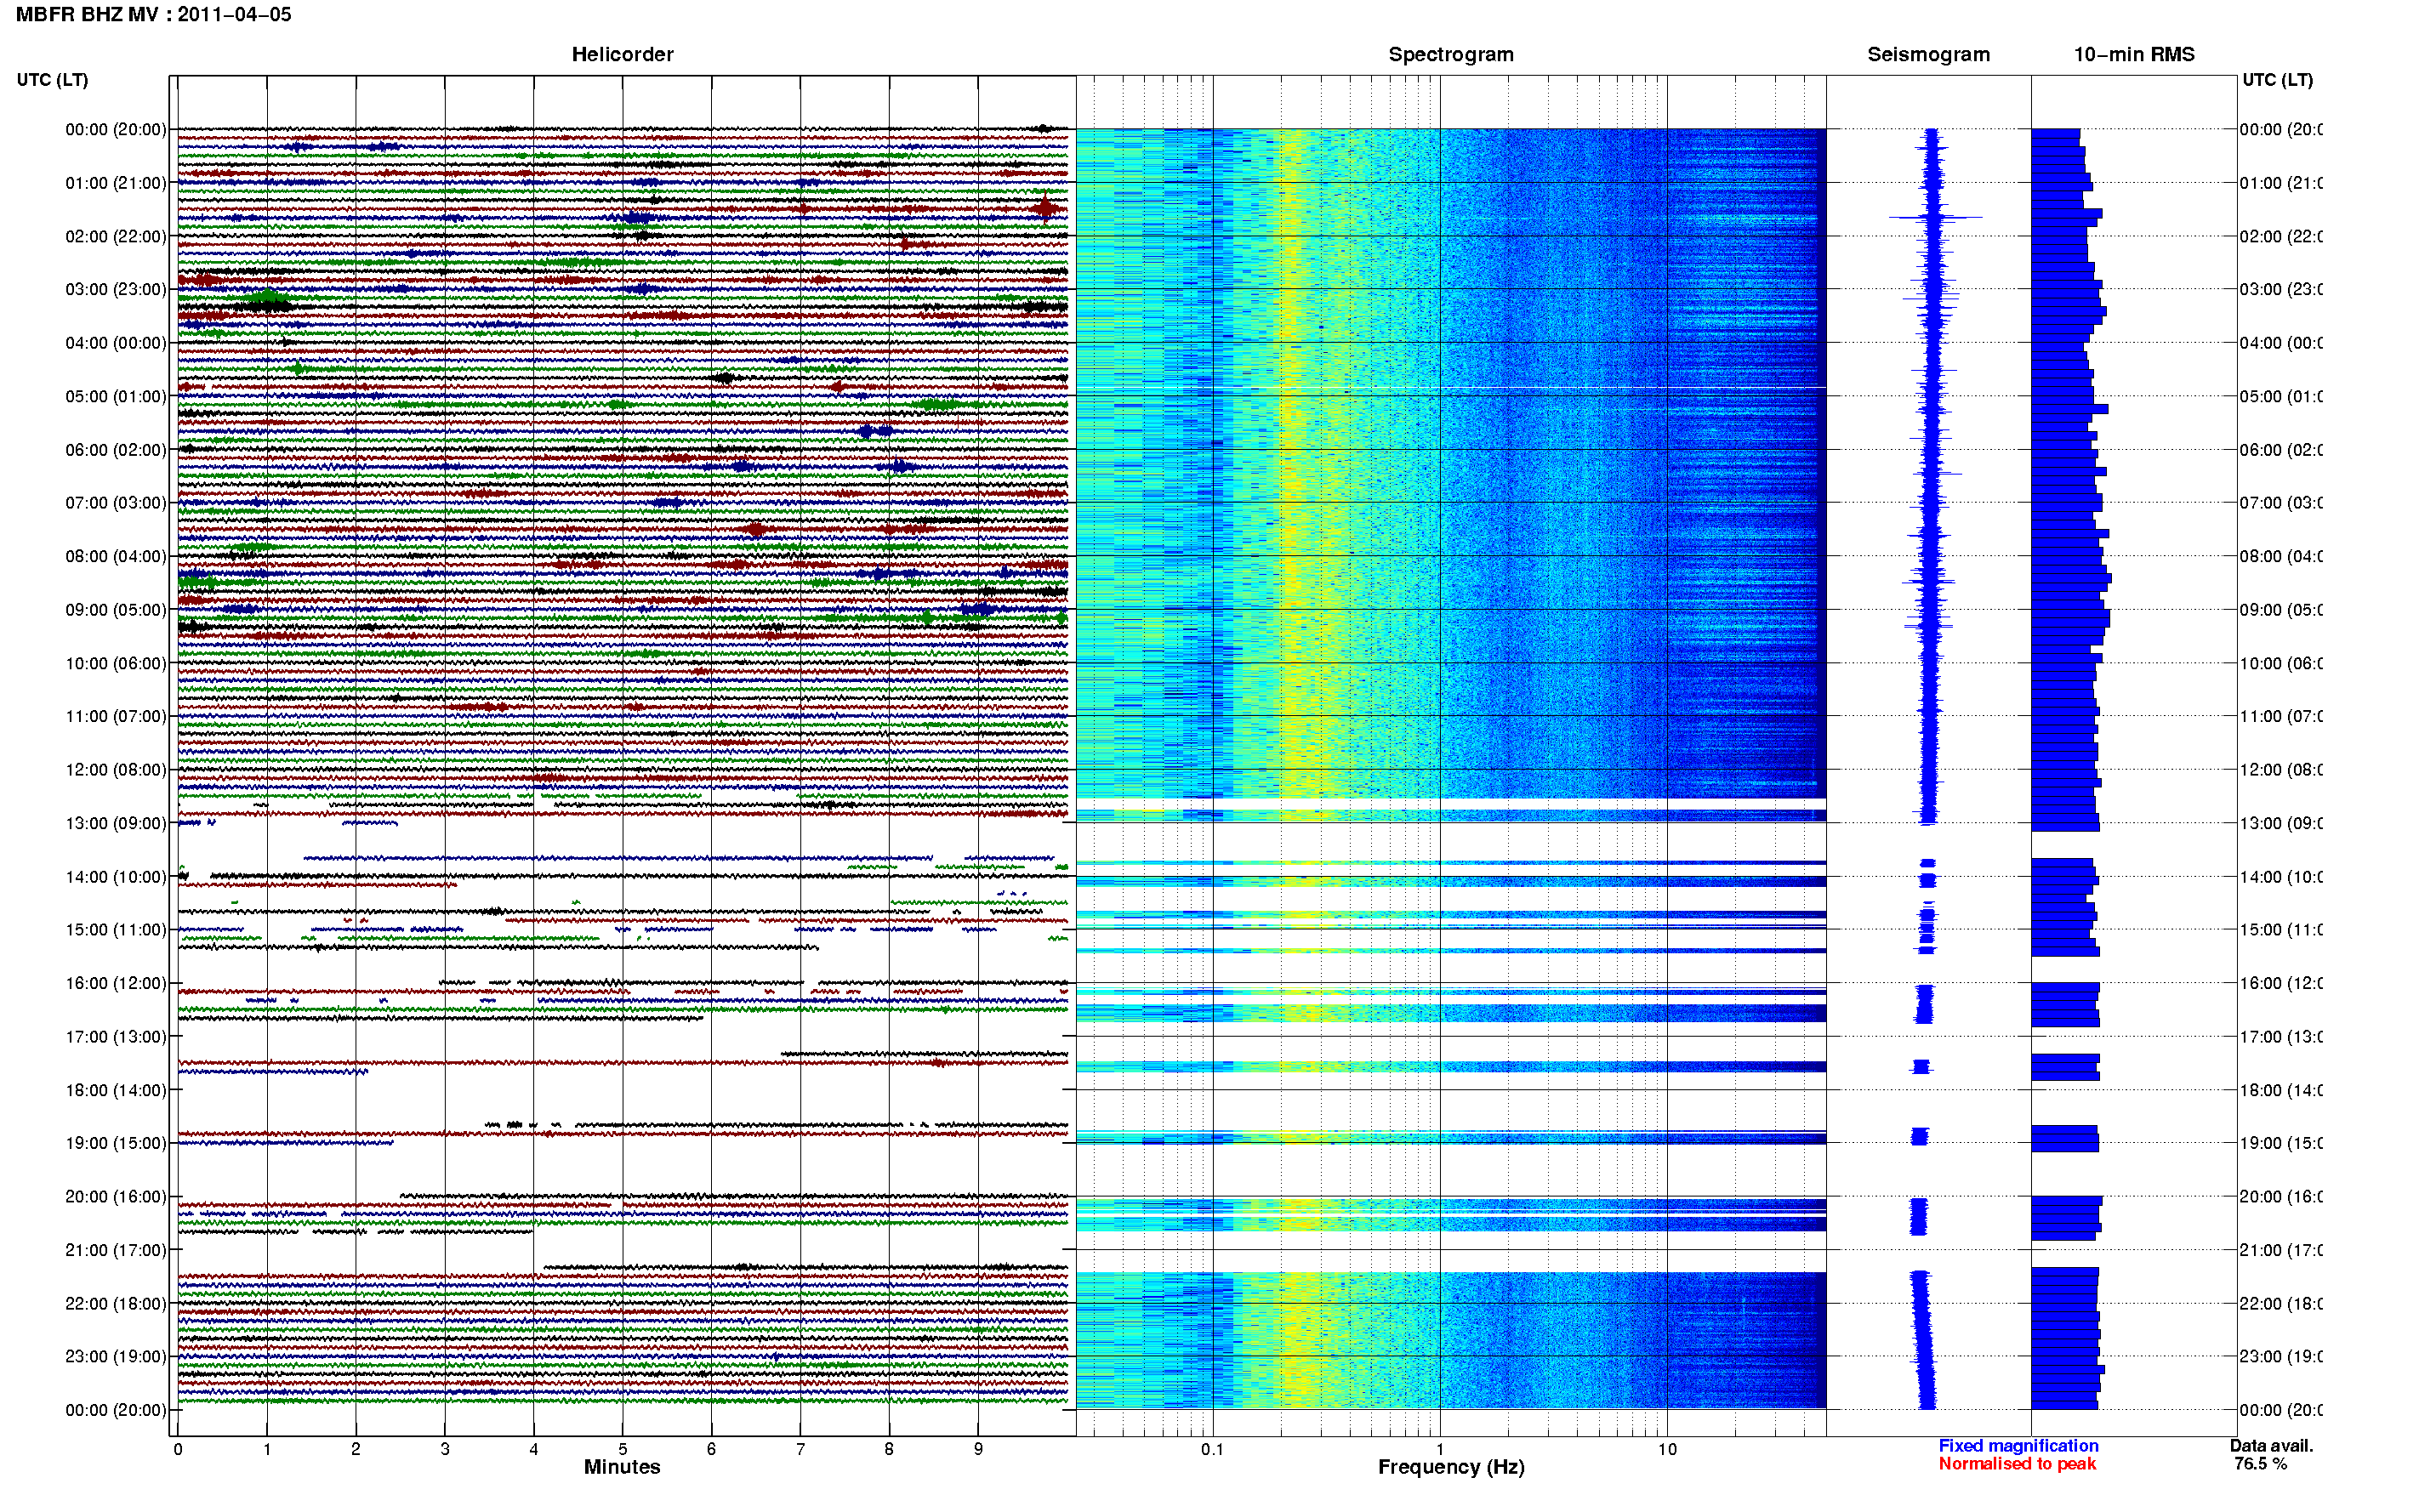Click the left '05:00 (01:00)' time label
This screenshot has height=1512, width=2419.
(116, 397)
